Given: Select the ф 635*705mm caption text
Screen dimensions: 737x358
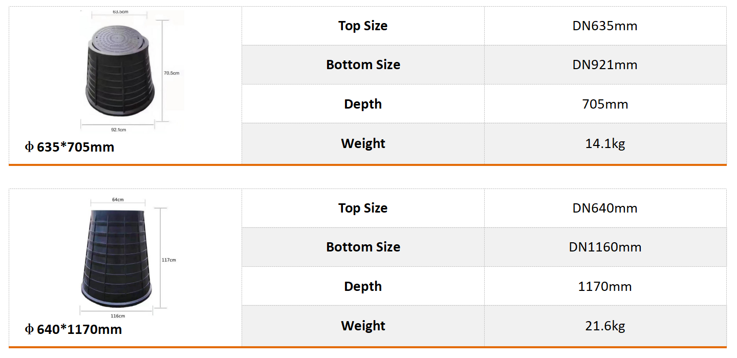Looking at the screenshot, I should pos(70,148).
